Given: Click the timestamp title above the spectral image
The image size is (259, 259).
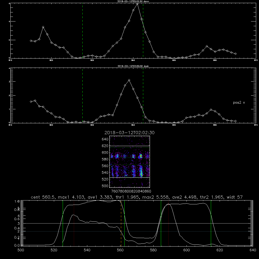Looking at the screenshot, I should click(x=129, y=133).
